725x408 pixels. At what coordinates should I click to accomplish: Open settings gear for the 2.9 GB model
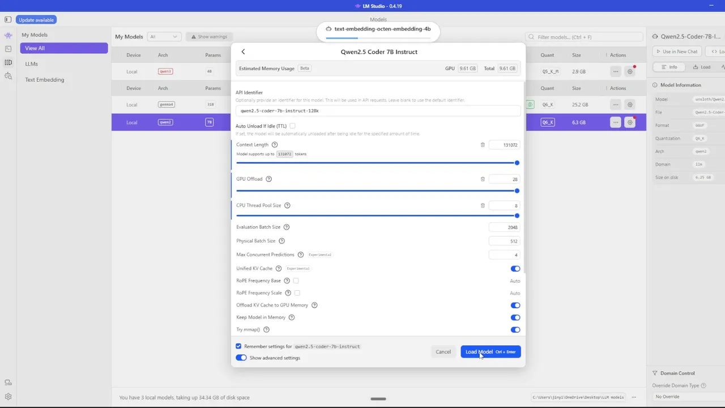coord(630,71)
